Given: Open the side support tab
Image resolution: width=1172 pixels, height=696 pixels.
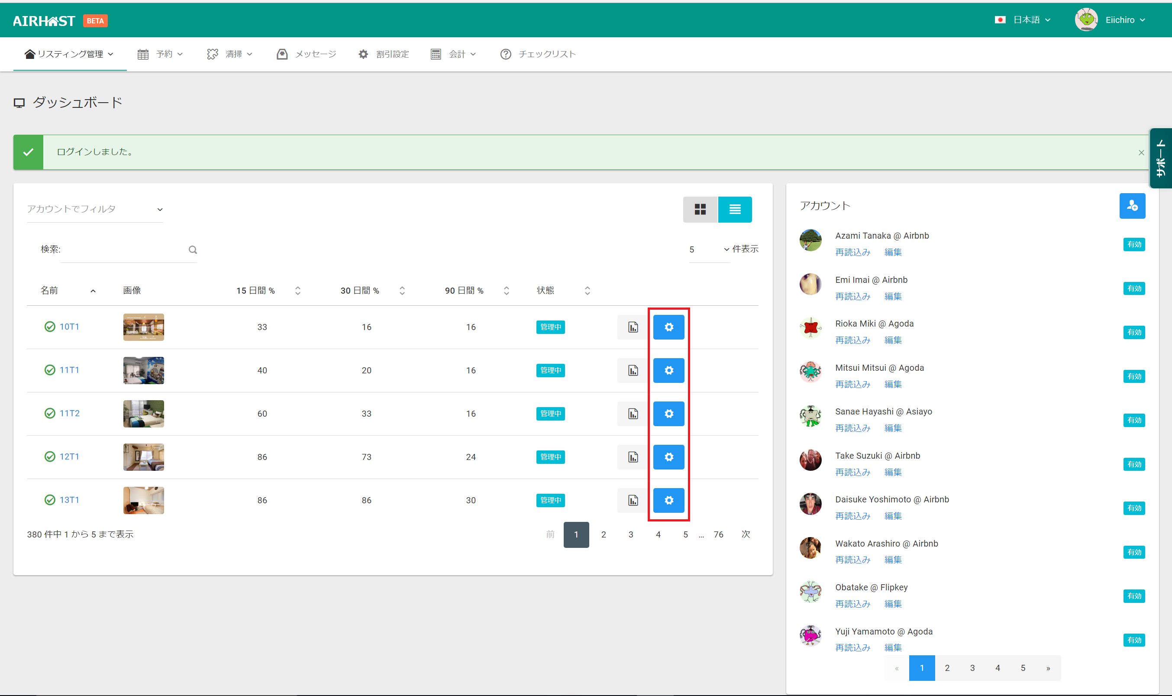Looking at the screenshot, I should 1161,158.
